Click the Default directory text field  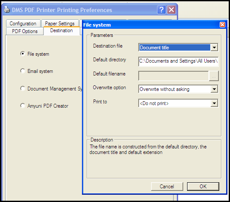coord(179,61)
